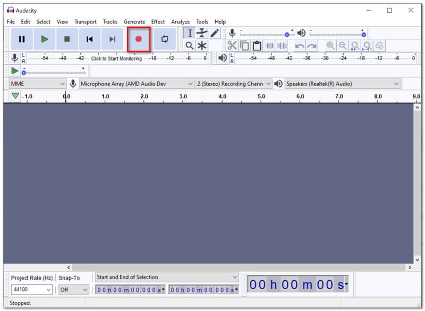Open the Tracks menu
This screenshot has height=311, width=425.
tap(110, 22)
